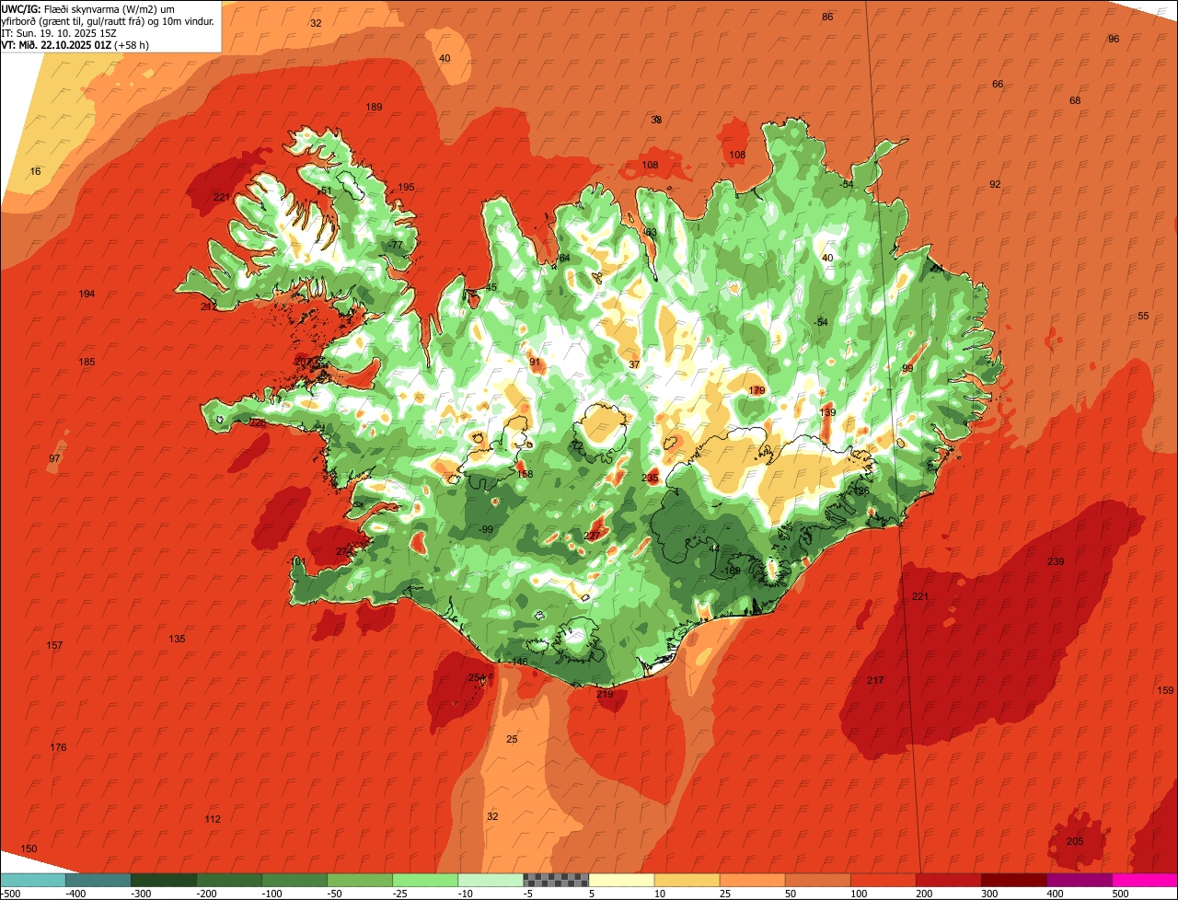Click the map value 185 over the ocean
The height and width of the screenshot is (900, 1178).
click(x=87, y=362)
